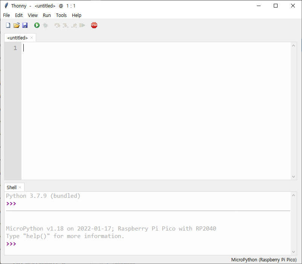Click the MicroPython v1.18 version line
The height and width of the screenshot is (264, 302).
111,229
